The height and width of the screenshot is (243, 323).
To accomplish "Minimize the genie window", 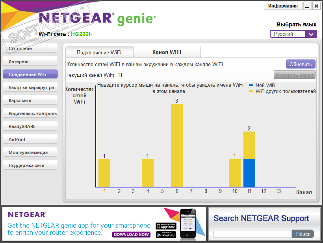I will click(x=307, y=6).
